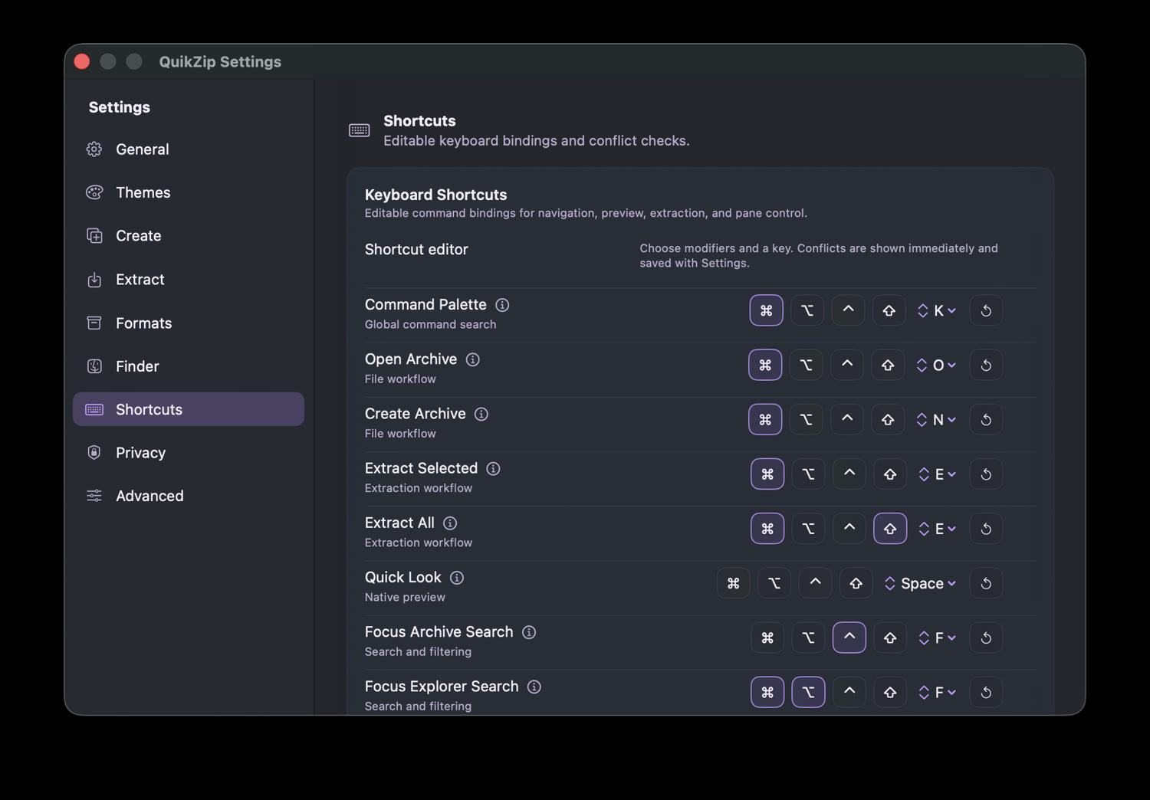Toggle Shift modifier for Focus Explorer Search
The image size is (1150, 800).
890,692
